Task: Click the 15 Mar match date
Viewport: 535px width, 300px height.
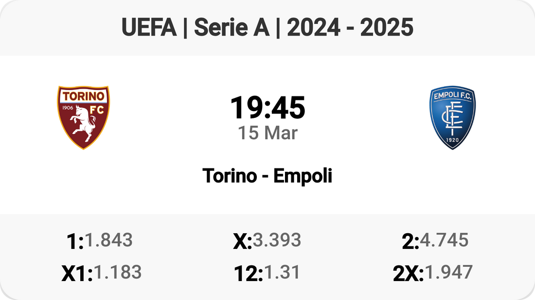Action: click(267, 133)
